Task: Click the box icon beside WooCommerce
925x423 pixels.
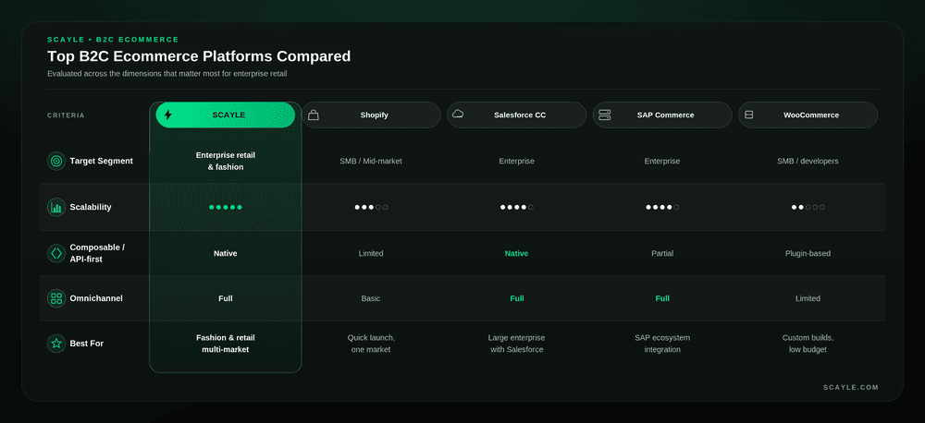Action: [x=748, y=115]
